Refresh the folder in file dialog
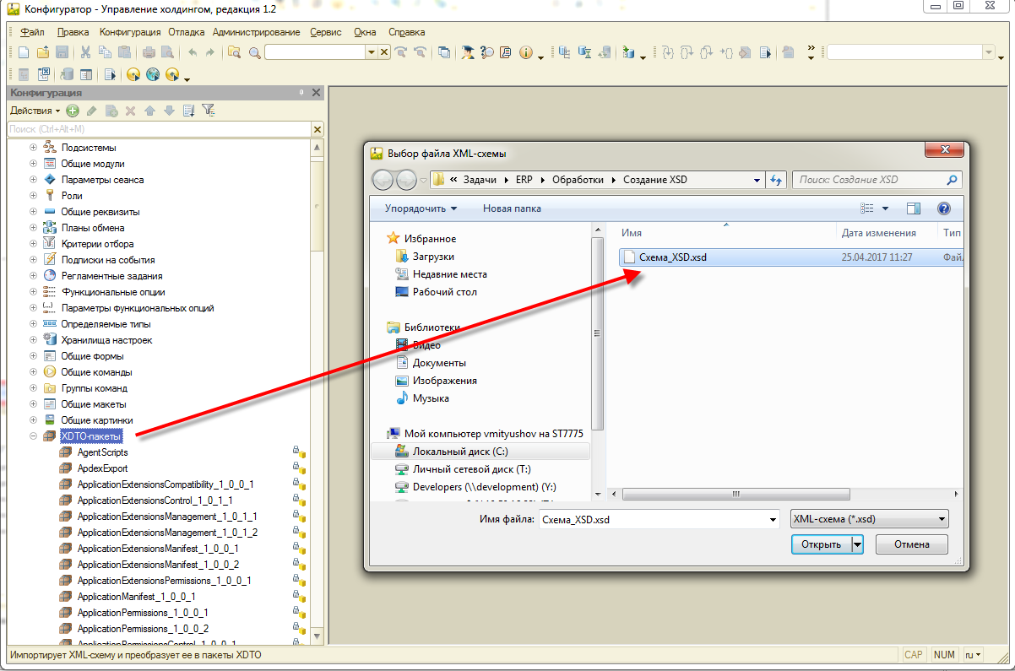The height and width of the screenshot is (671, 1015). click(776, 180)
